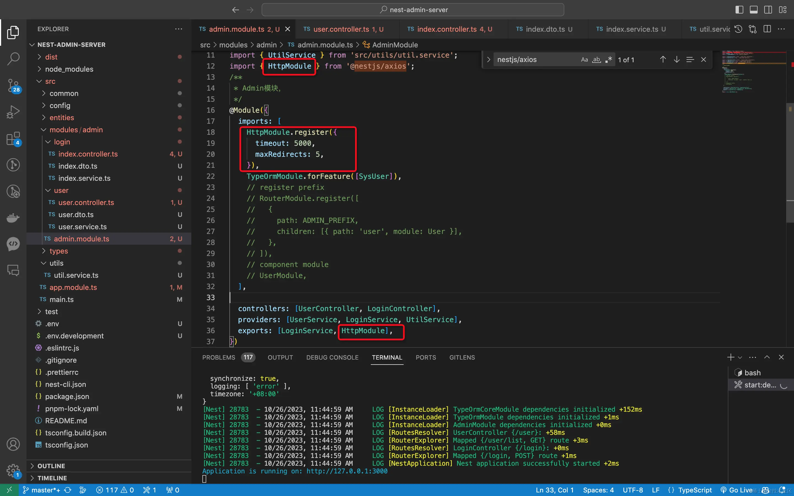Open the Search view in activity bar
The image size is (794, 496).
point(13,59)
